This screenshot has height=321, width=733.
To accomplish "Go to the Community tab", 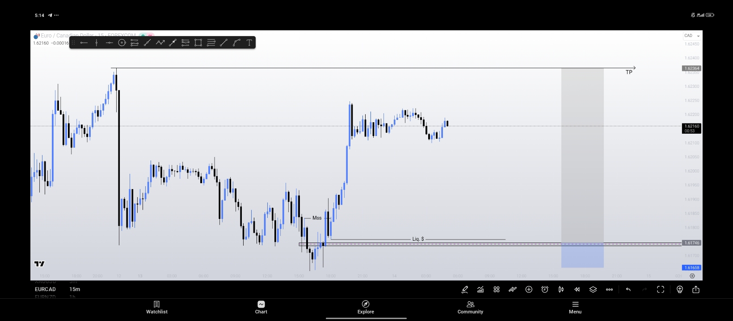I will point(470,307).
